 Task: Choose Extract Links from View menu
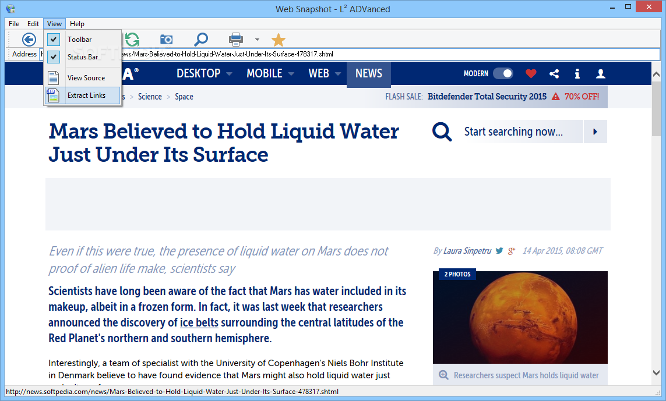(x=82, y=95)
